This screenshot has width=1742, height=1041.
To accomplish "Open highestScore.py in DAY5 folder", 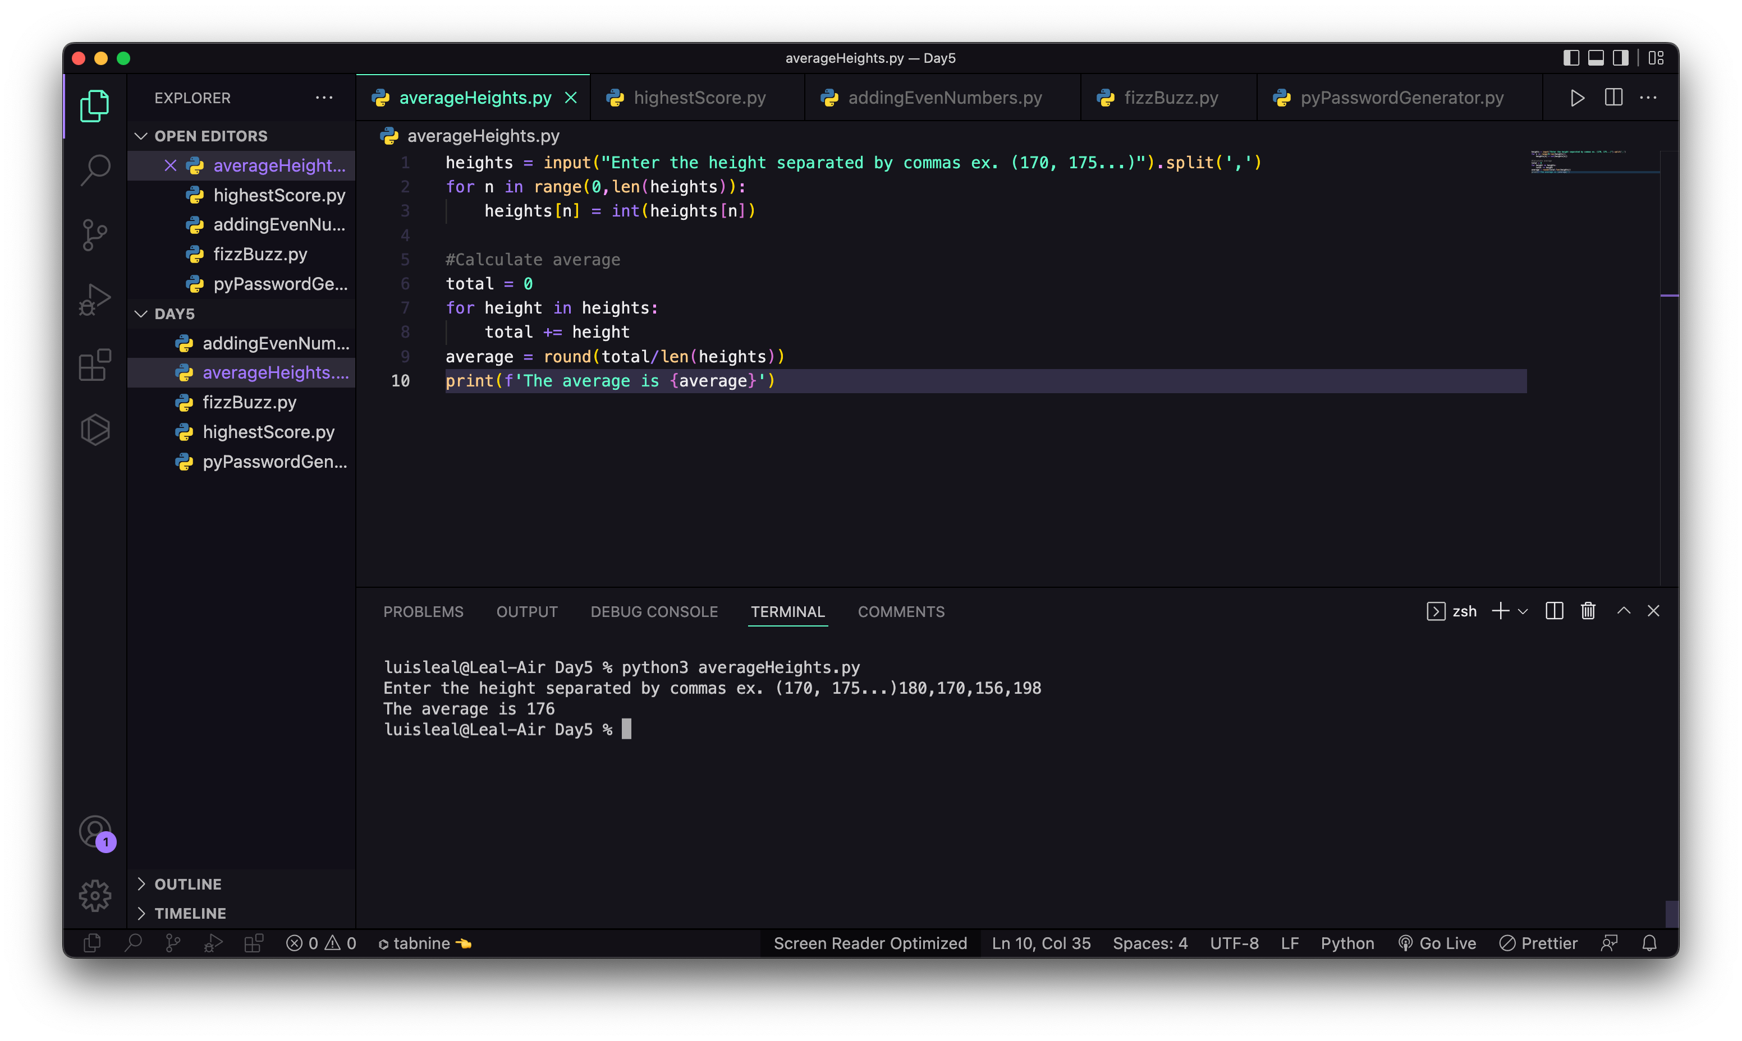I will coord(241,432).
